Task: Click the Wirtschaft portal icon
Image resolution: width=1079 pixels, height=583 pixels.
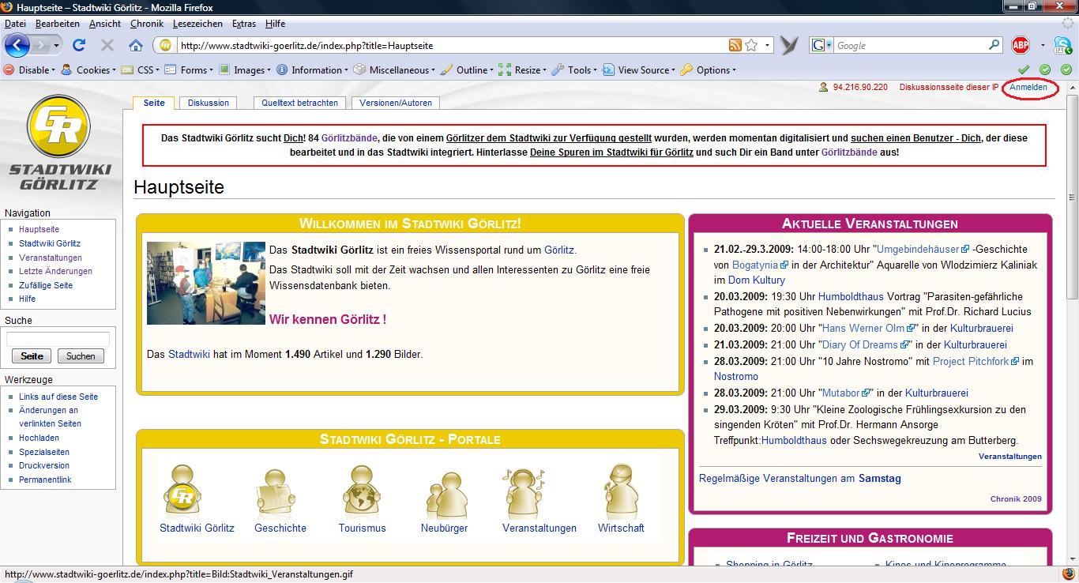Action: (621, 491)
